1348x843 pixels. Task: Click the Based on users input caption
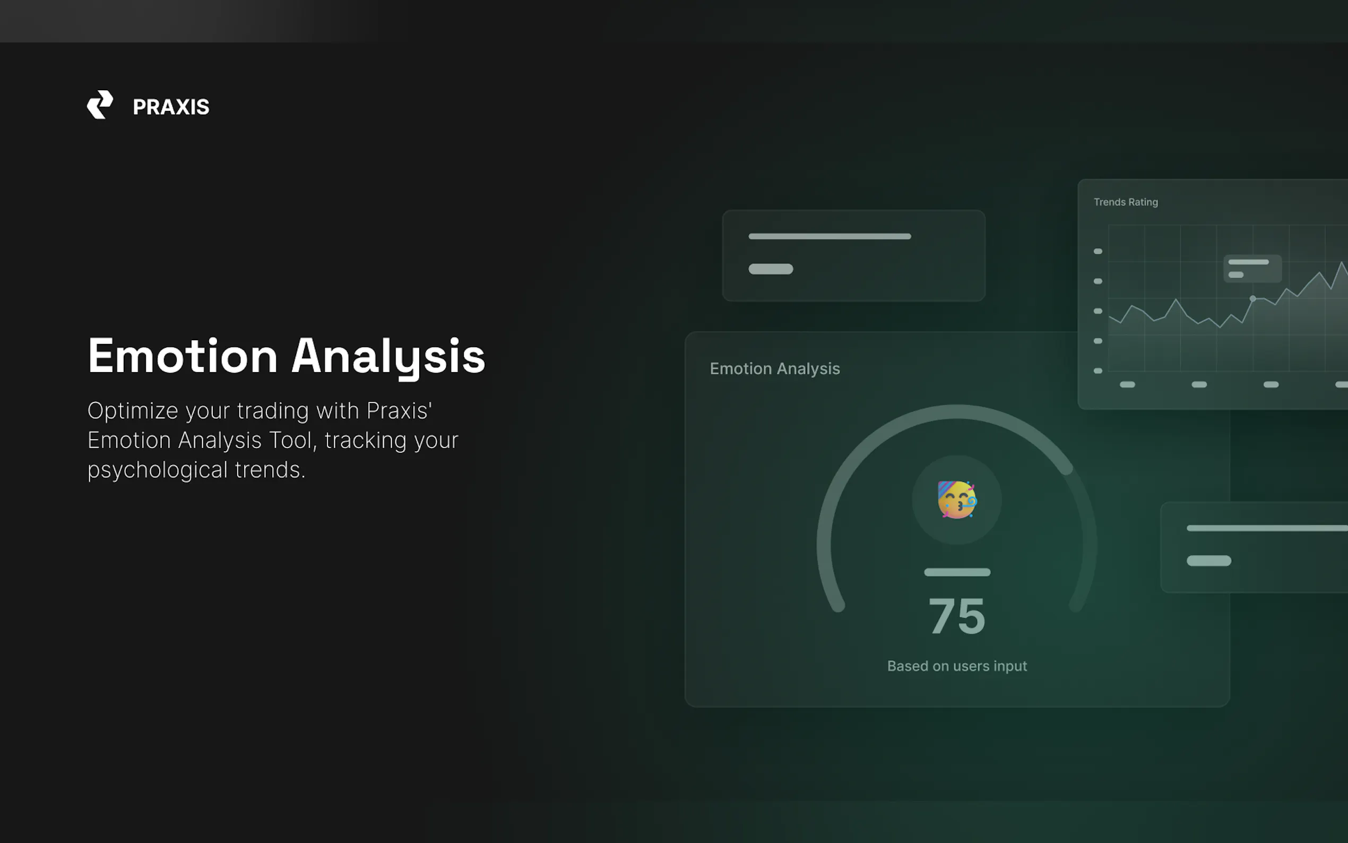point(957,666)
